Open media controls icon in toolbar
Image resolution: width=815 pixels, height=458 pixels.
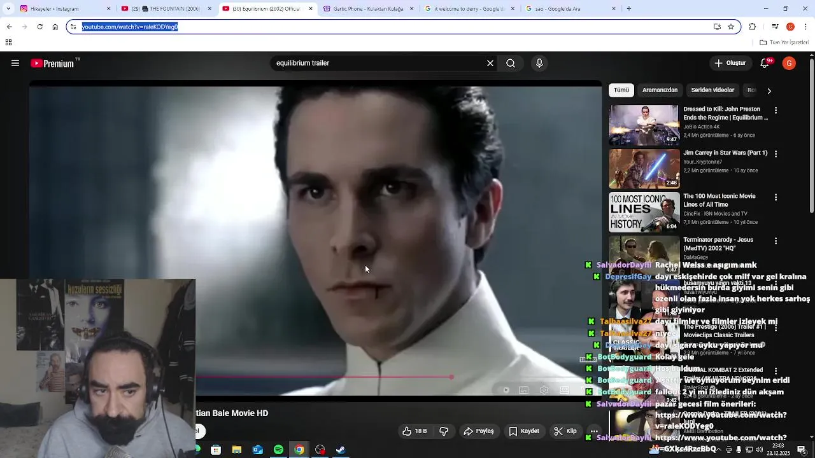[x=775, y=27]
